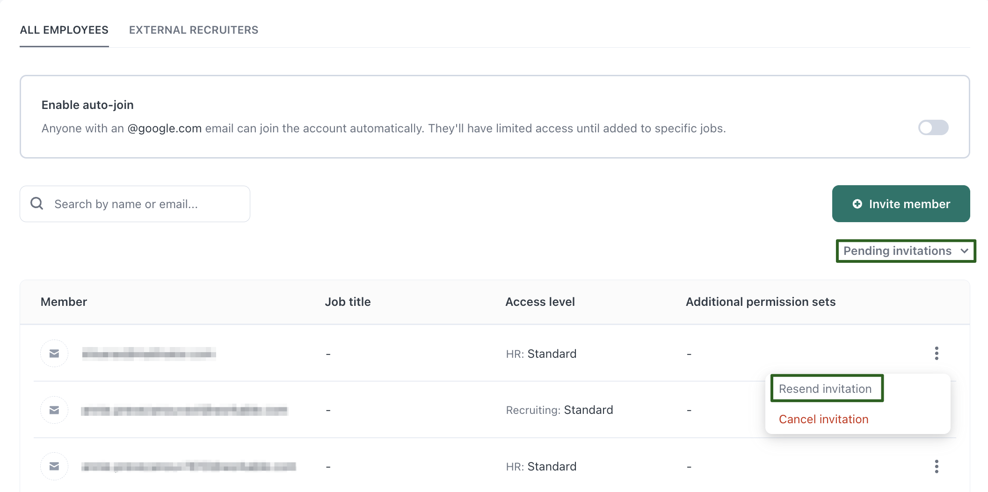
Task: Click the Job title column header
Action: click(348, 302)
